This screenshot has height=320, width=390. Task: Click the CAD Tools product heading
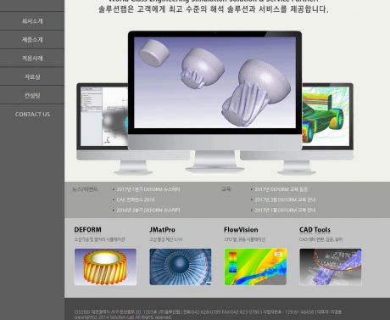click(315, 230)
